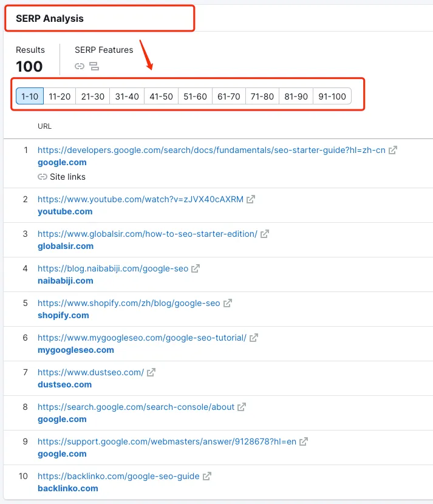This screenshot has width=433, height=504.
Task: Click the google.com domain under result 8
Action: pyautogui.click(x=62, y=419)
